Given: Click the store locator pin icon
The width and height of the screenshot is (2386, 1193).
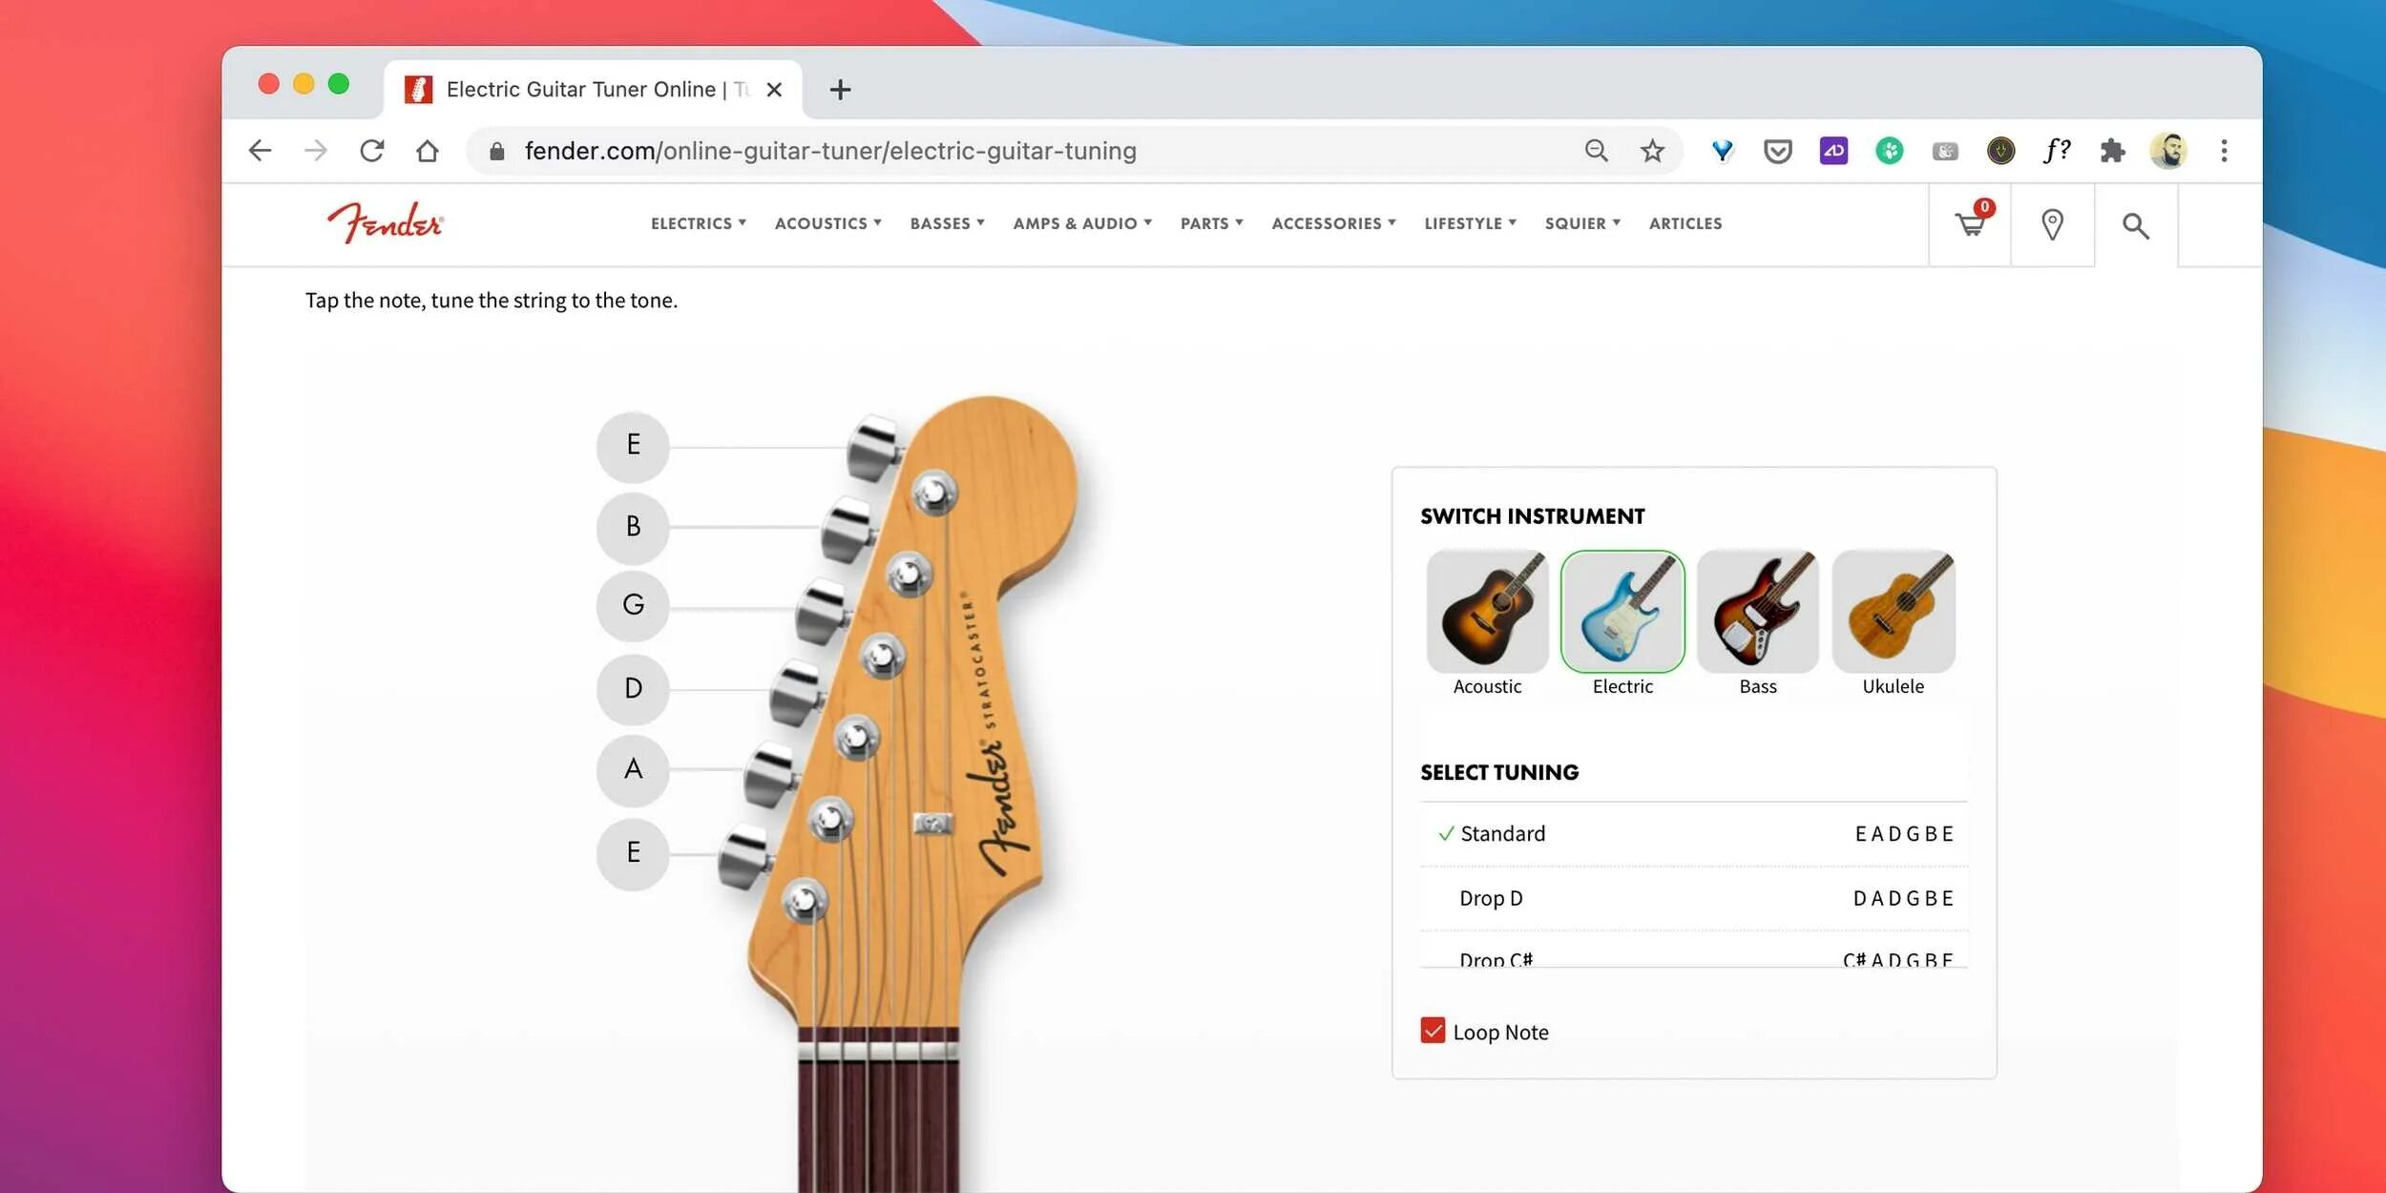Looking at the screenshot, I should (2052, 225).
